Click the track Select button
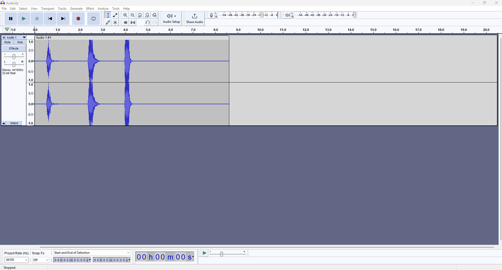 (x=14, y=123)
